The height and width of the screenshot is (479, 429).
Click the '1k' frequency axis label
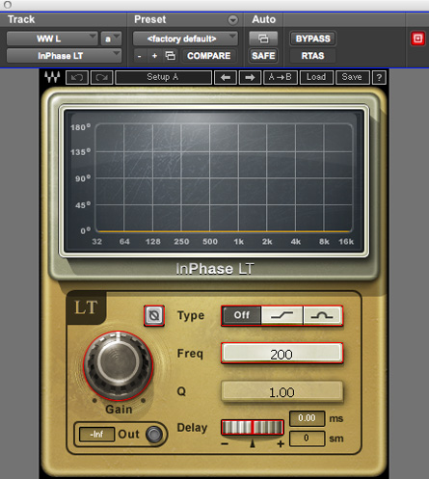[238, 242]
